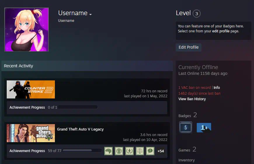Click the speech bubble achievement icon
Screen dimensions: 254x164
pos(150,151)
